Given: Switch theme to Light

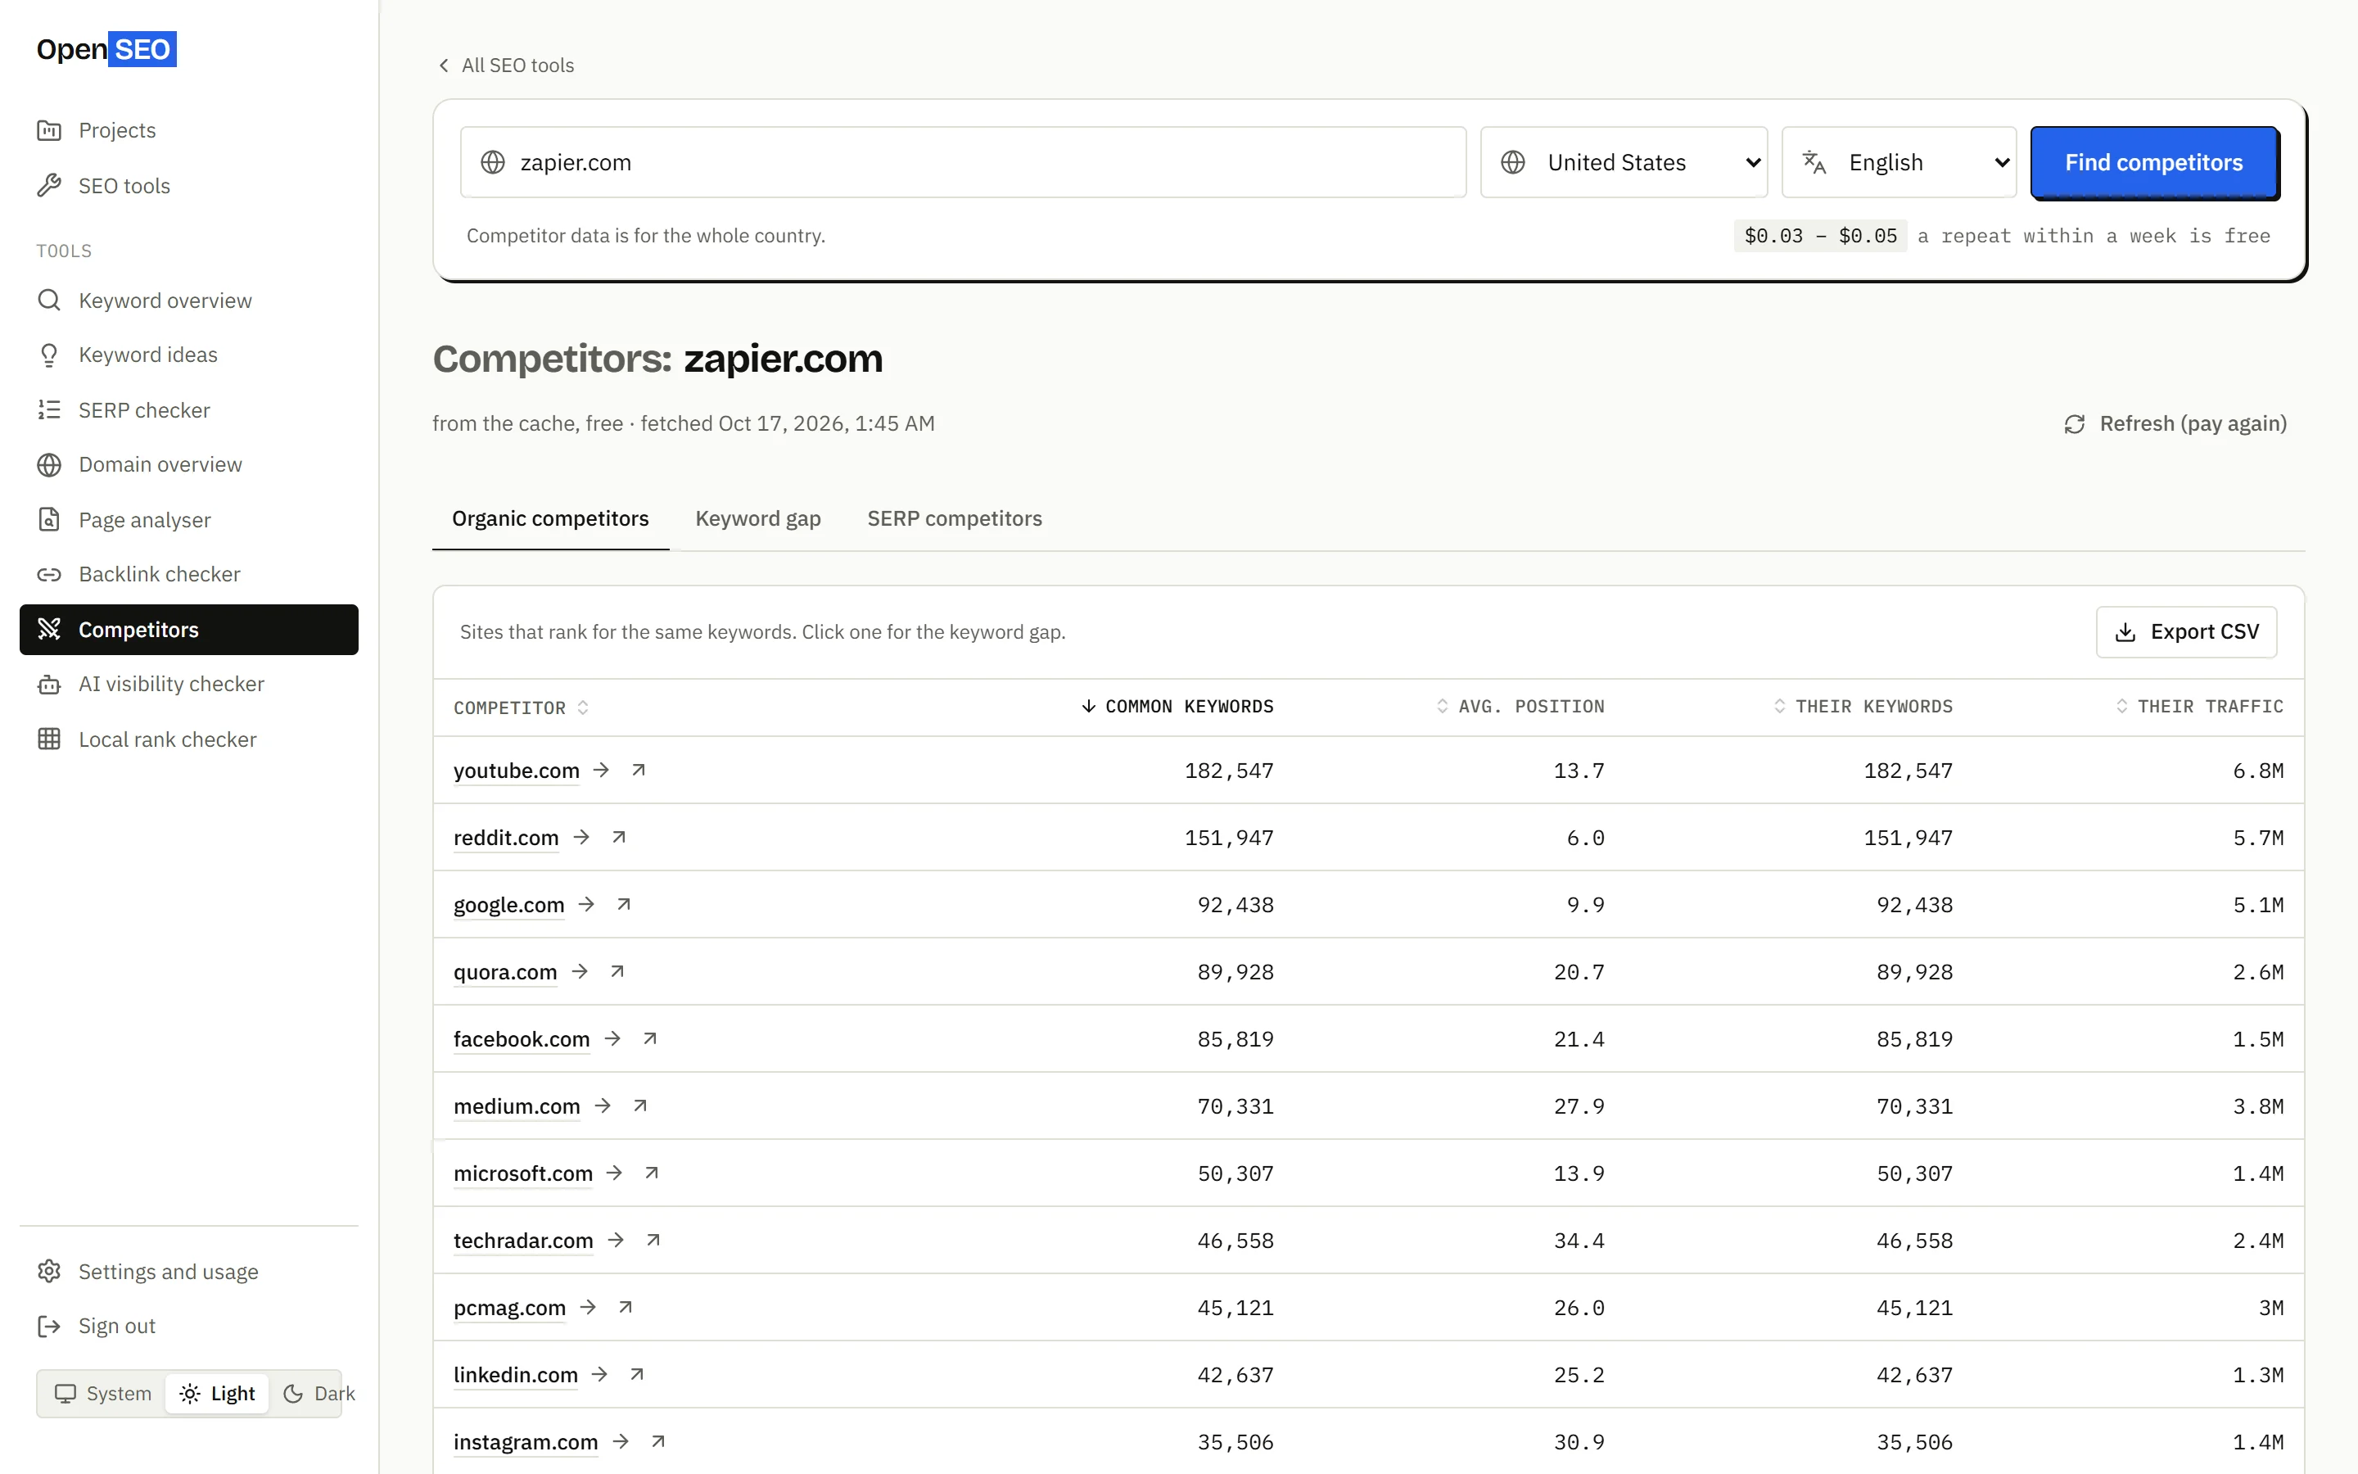Looking at the screenshot, I should coord(217,1393).
